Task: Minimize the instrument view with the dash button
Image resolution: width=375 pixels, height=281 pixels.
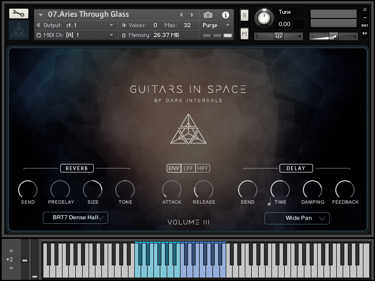Action: (x=365, y=17)
